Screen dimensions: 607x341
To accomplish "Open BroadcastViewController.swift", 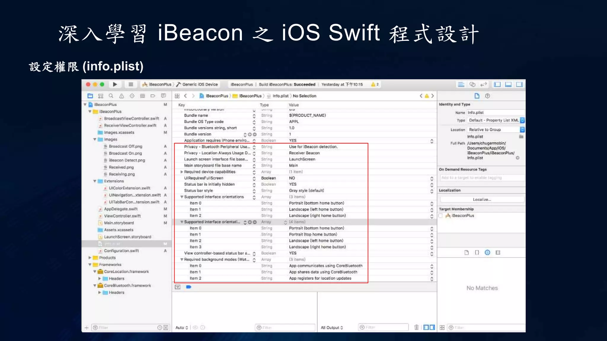I will [x=132, y=118].
